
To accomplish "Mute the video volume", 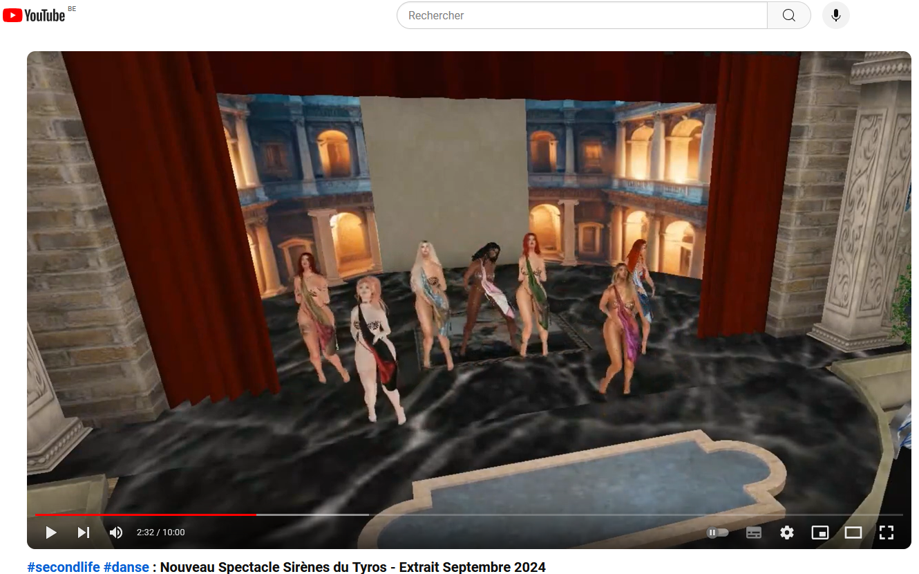I will pos(116,533).
